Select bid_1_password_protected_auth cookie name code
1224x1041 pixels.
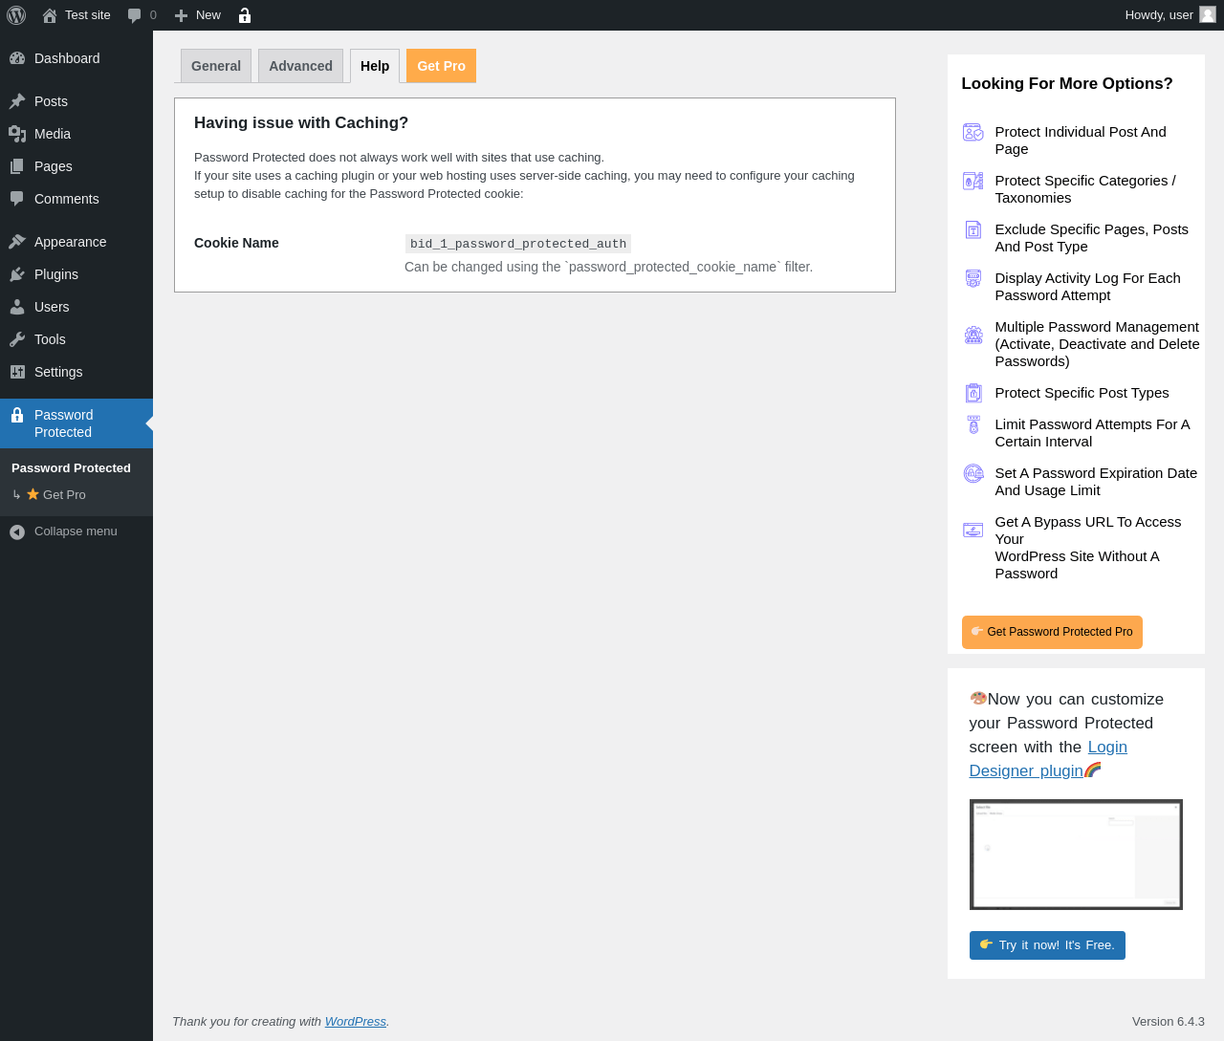pyautogui.click(x=518, y=244)
